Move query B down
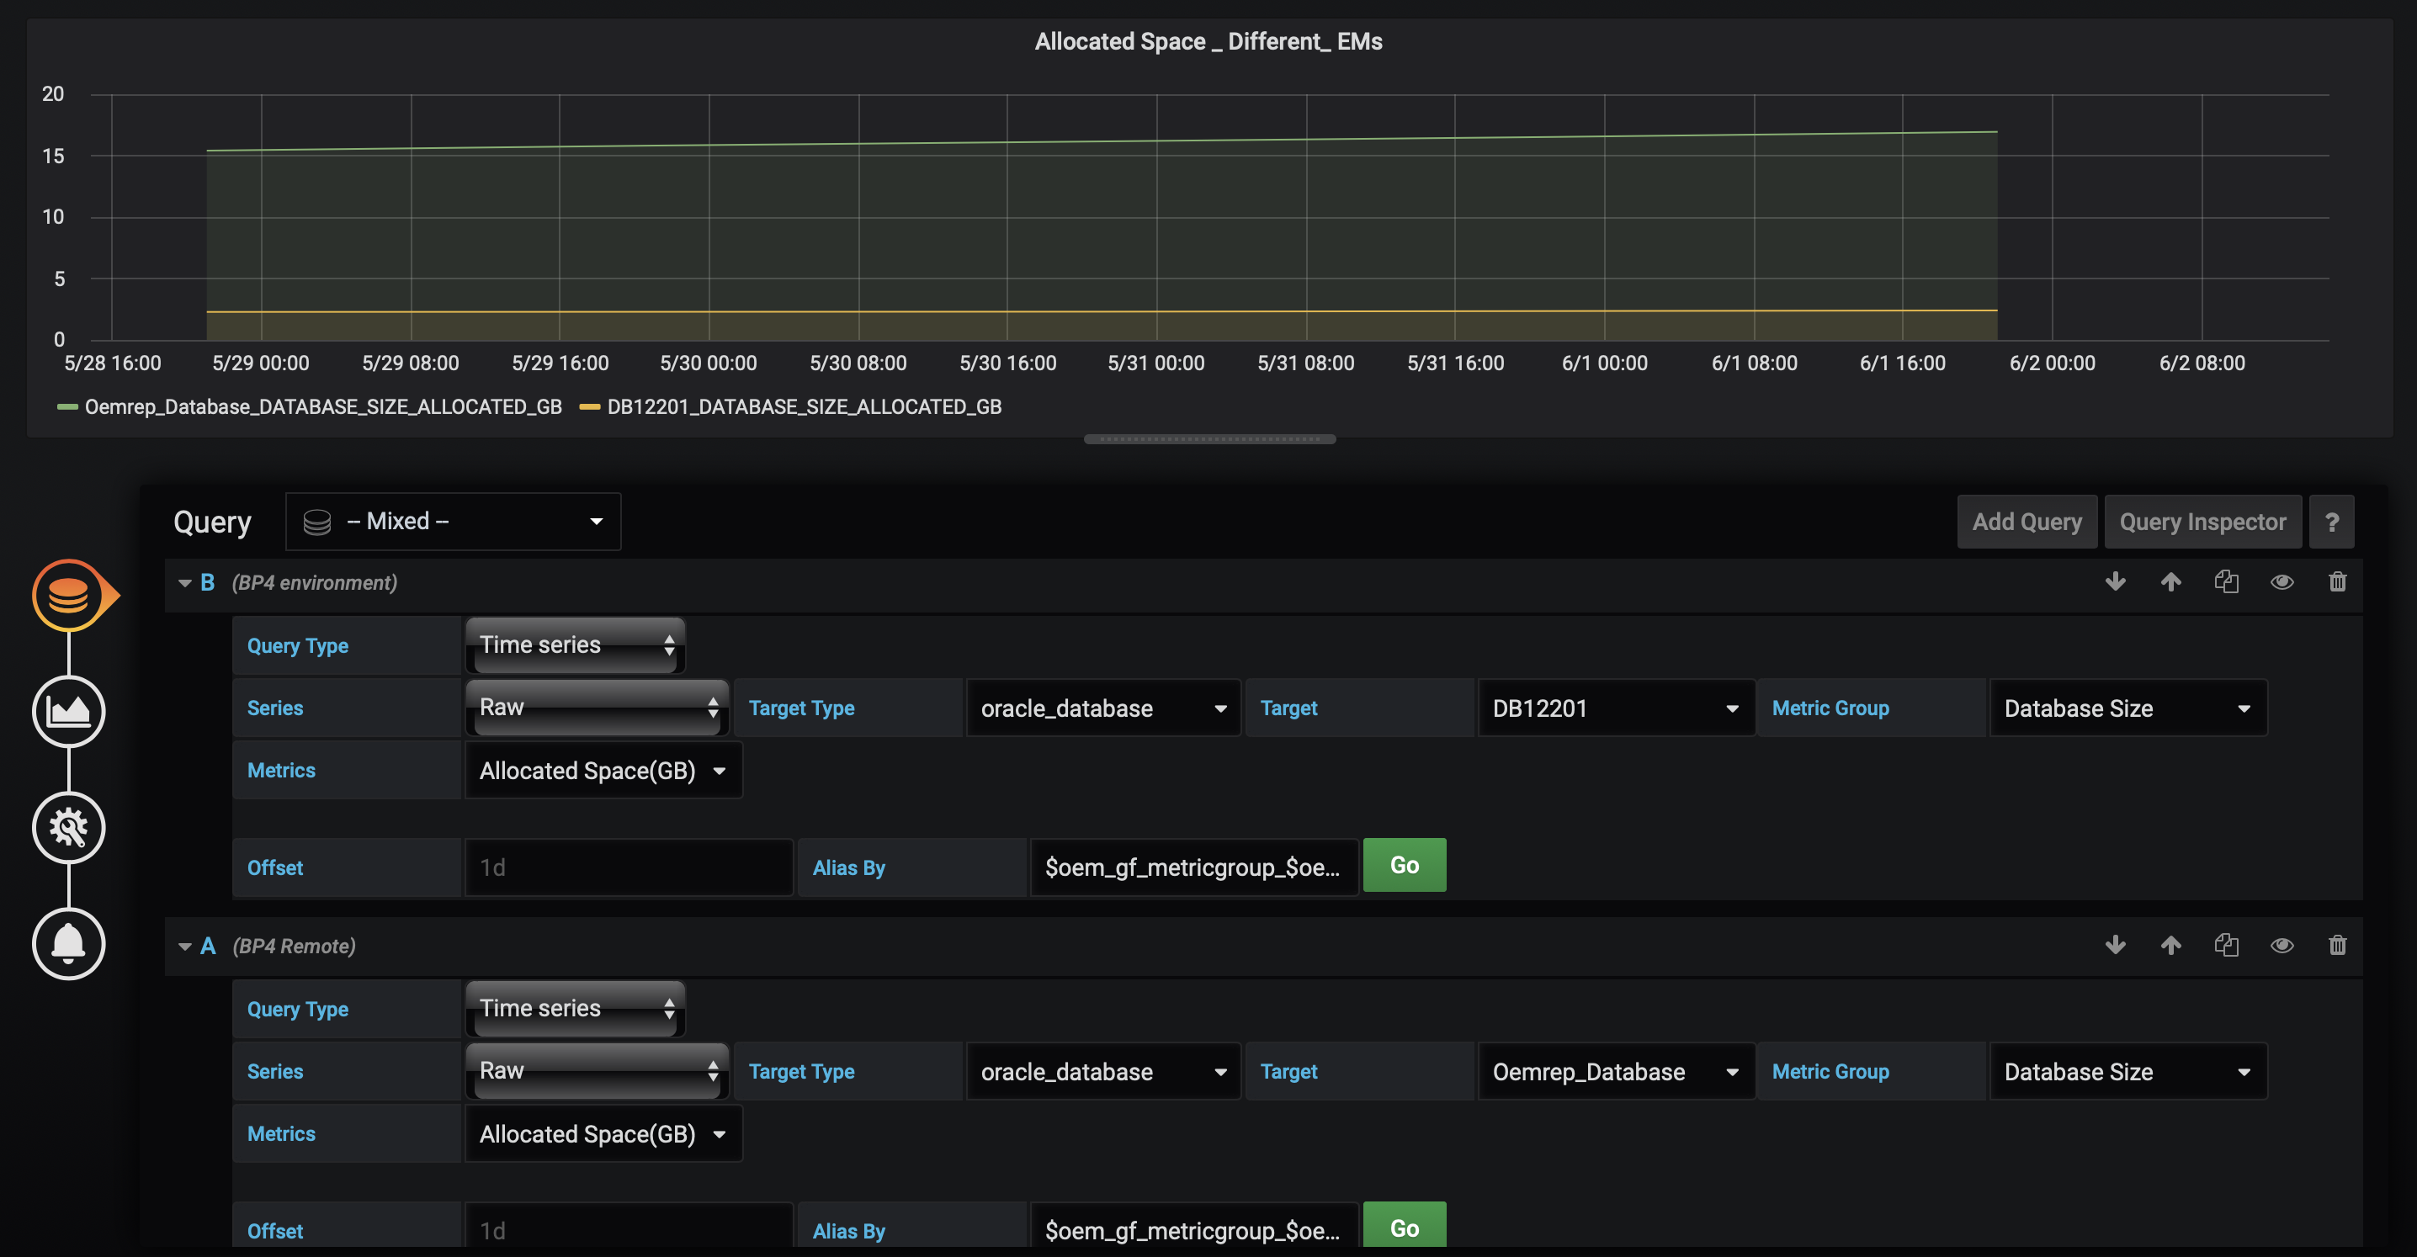Viewport: 2417px width, 1257px height. (2115, 581)
